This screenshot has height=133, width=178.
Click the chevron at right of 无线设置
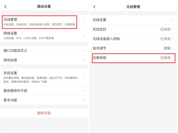coord(173,20)
